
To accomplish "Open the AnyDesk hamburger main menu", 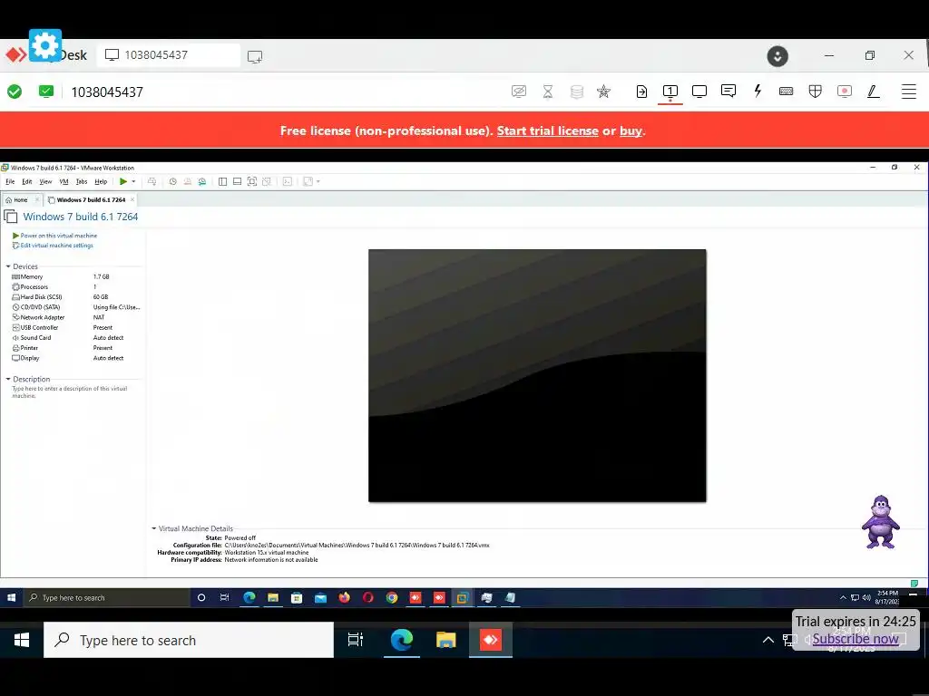I will pyautogui.click(x=908, y=92).
